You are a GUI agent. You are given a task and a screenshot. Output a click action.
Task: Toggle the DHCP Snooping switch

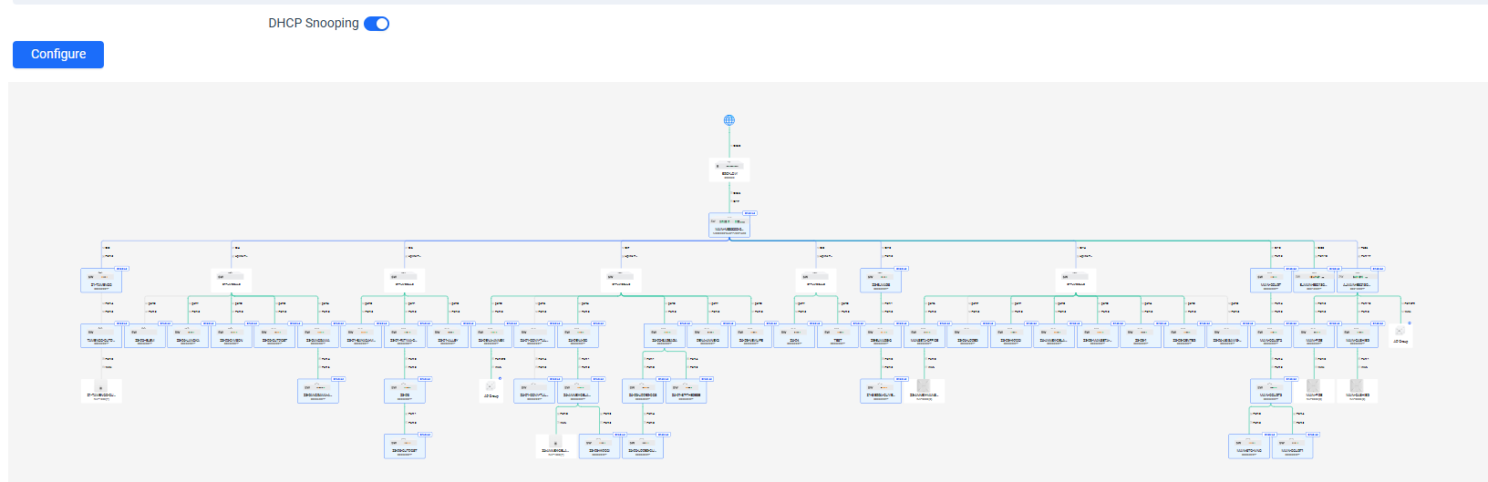377,24
